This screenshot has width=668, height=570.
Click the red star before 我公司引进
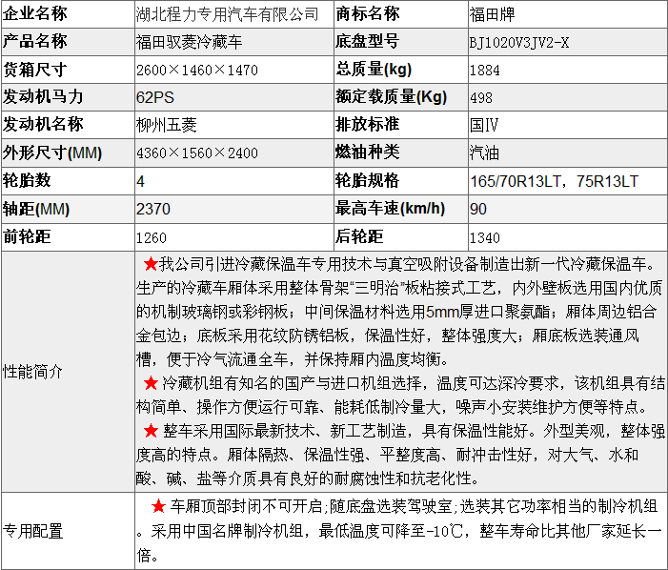(149, 264)
